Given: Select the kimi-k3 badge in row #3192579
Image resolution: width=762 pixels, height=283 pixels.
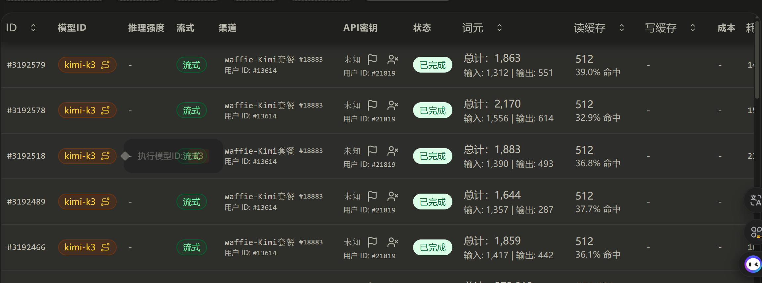Looking at the screenshot, I should coord(87,65).
